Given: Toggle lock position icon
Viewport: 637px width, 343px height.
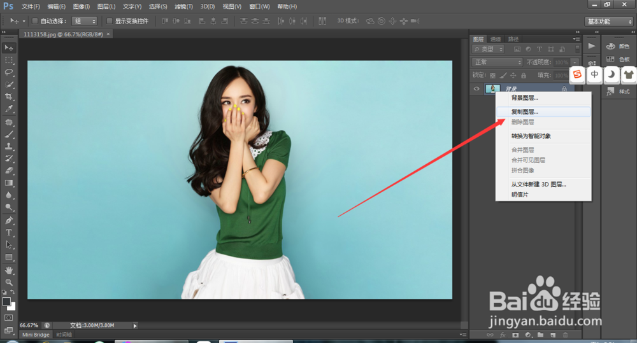Looking at the screenshot, I should (x=513, y=76).
